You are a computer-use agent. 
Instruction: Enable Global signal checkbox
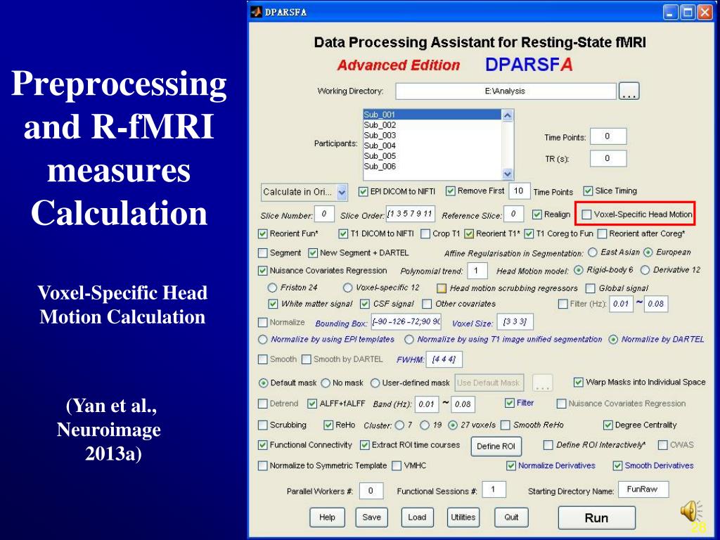(591, 288)
